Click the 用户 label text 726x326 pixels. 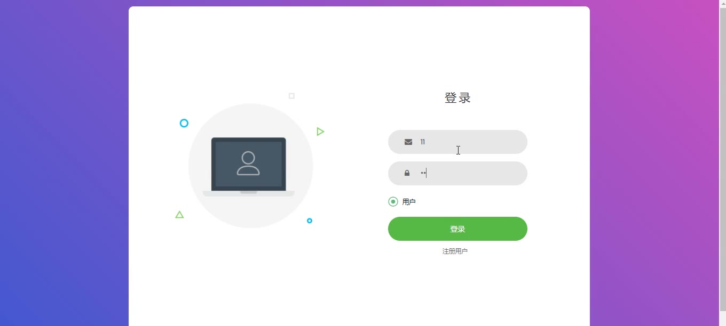[409, 202]
